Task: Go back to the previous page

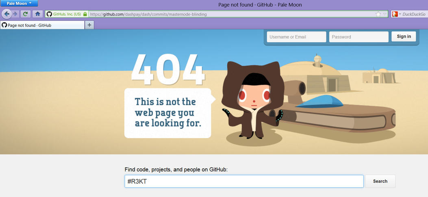Action: (7, 14)
